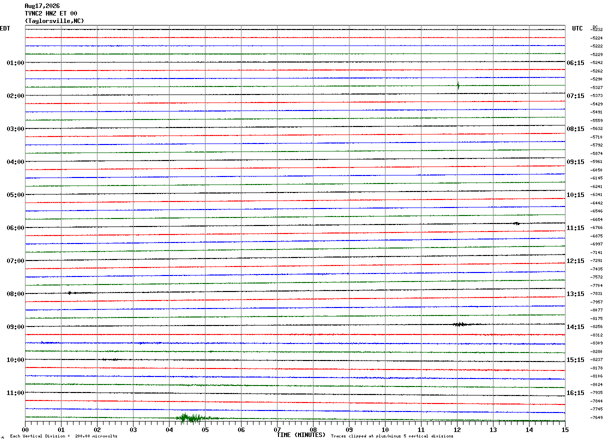The width and height of the screenshot is (605, 443).
Task: Click the black burst on the 08:00 trace
Action: pyautogui.click(x=70, y=292)
